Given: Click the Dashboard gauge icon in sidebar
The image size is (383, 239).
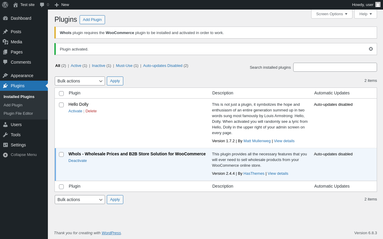Looking at the screenshot, I should pyautogui.click(x=5, y=18).
